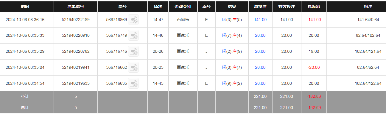Click blue 20.00 bet in 08:34:54 row
The width and height of the screenshot is (386, 139).
click(260, 84)
